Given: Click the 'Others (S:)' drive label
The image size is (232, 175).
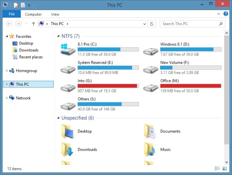Looking at the screenshot, I should (x=87, y=99).
